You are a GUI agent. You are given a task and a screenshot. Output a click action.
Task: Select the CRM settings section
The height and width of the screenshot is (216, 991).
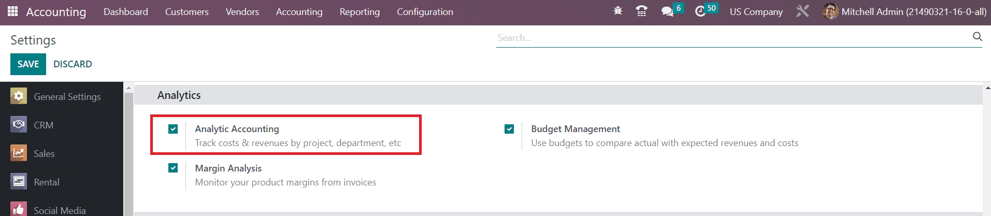click(44, 125)
